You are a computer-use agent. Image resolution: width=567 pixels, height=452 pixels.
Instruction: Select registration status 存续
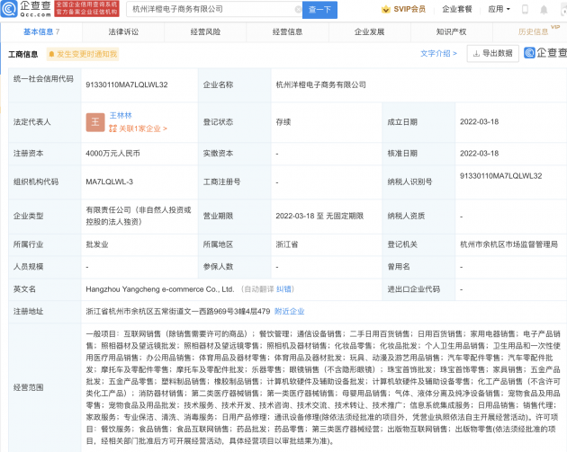coord(283,122)
